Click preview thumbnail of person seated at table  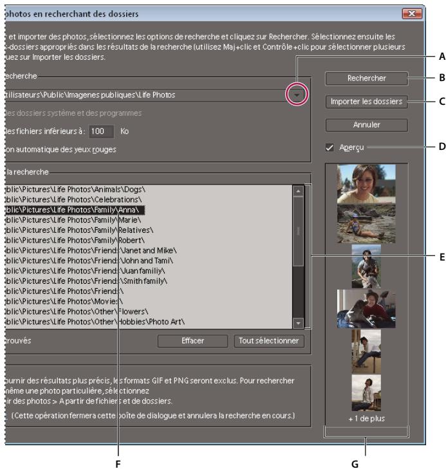pyautogui.click(x=366, y=351)
